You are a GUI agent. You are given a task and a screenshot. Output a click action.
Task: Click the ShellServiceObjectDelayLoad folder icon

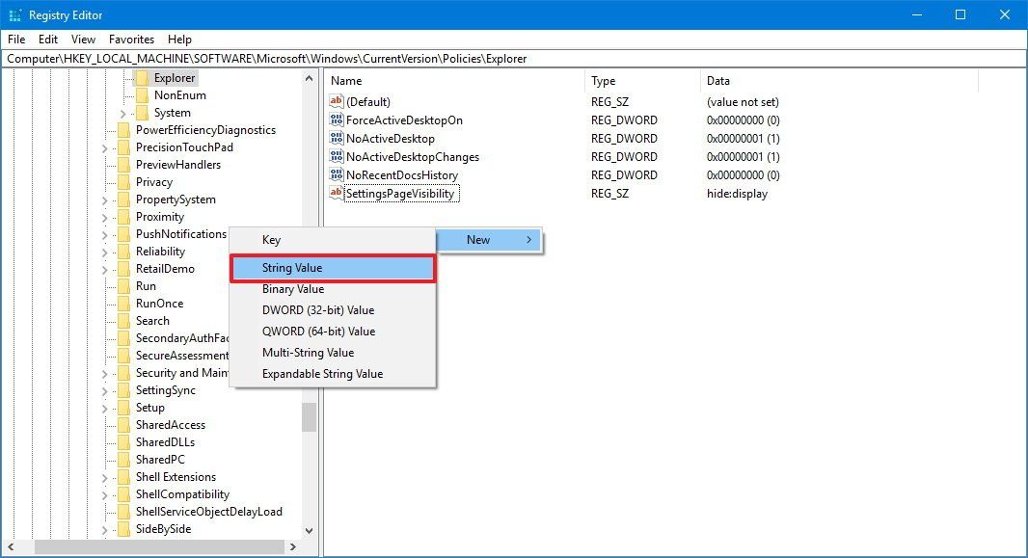123,512
